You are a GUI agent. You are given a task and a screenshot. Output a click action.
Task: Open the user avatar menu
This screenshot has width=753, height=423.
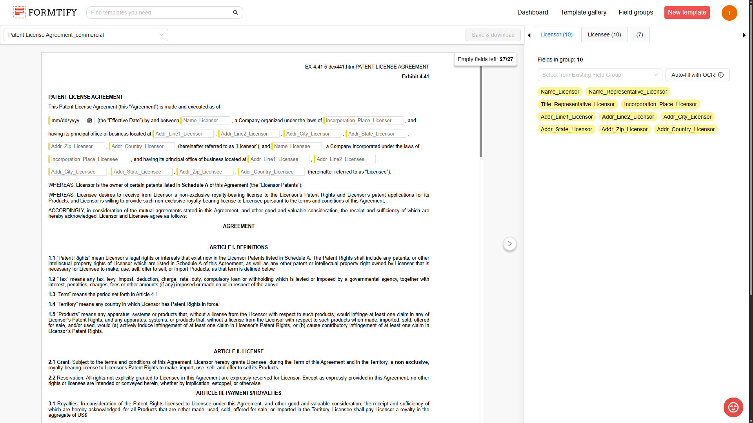[729, 13]
